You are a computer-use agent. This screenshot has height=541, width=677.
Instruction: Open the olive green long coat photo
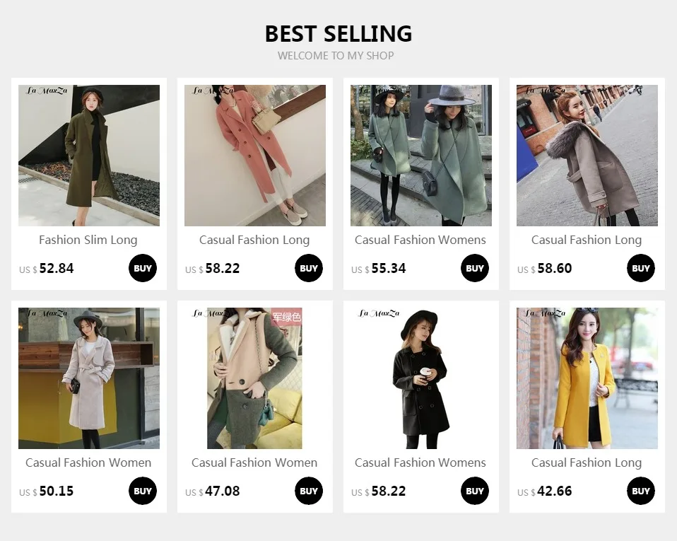(x=89, y=156)
